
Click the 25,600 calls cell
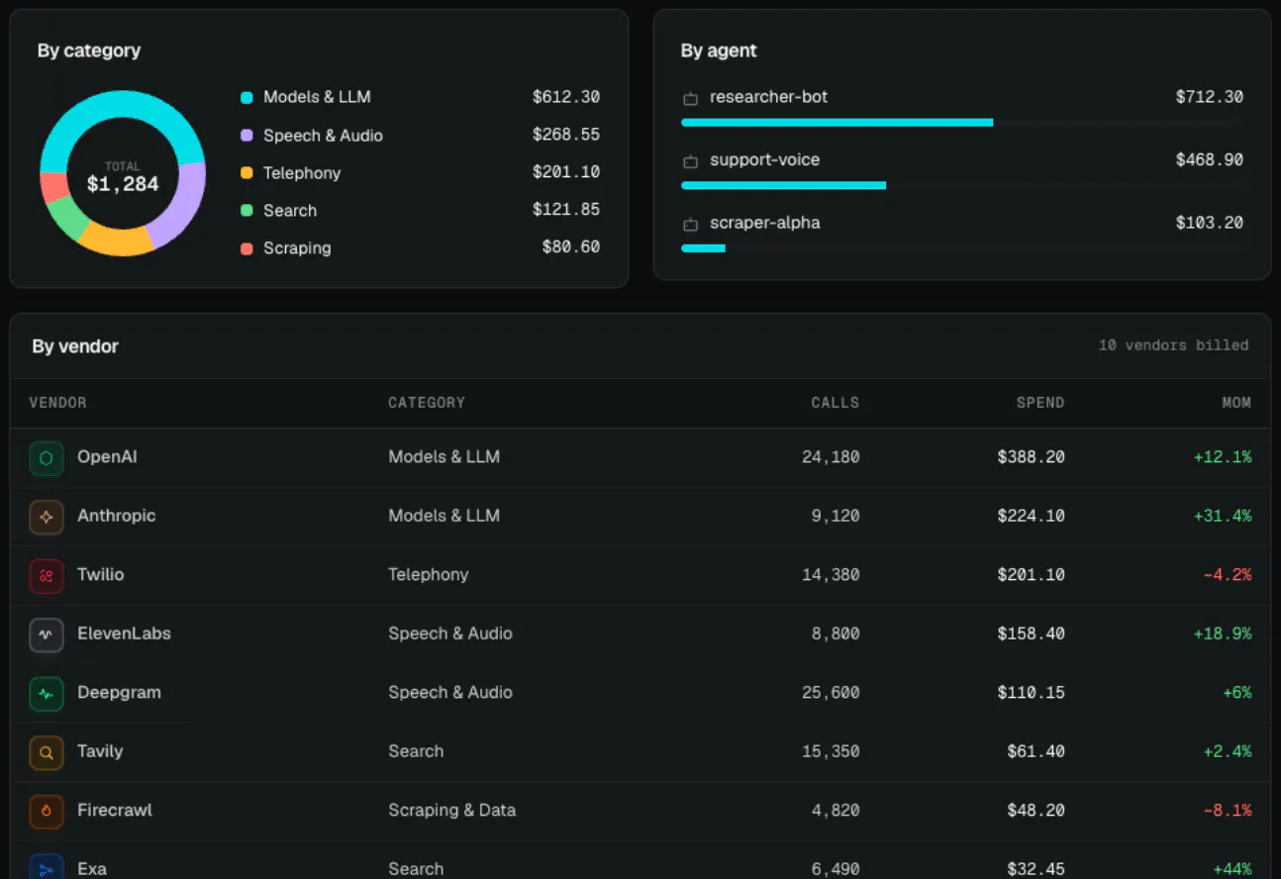831,693
